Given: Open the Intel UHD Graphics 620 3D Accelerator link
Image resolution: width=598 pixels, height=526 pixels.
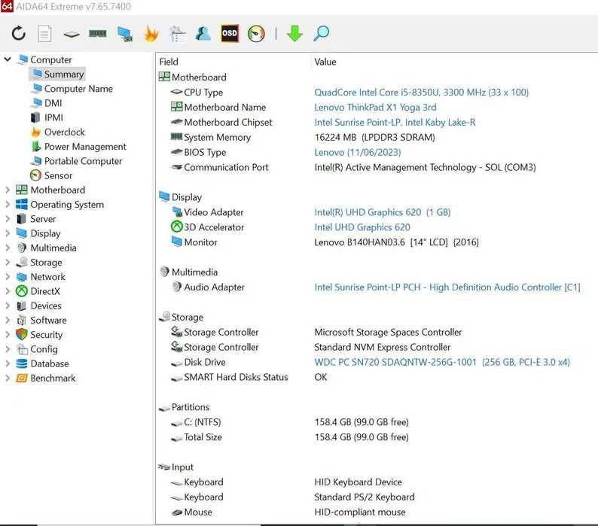Looking at the screenshot, I should tap(362, 227).
